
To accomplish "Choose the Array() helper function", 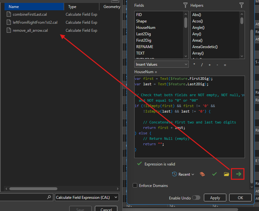I will (x=198, y=53).
